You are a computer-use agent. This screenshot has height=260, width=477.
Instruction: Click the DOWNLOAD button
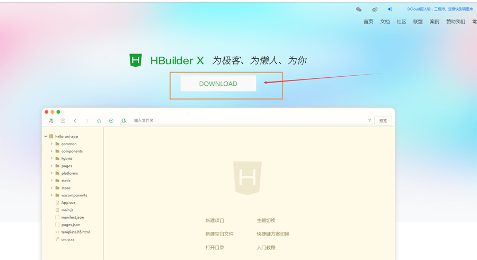coord(218,83)
